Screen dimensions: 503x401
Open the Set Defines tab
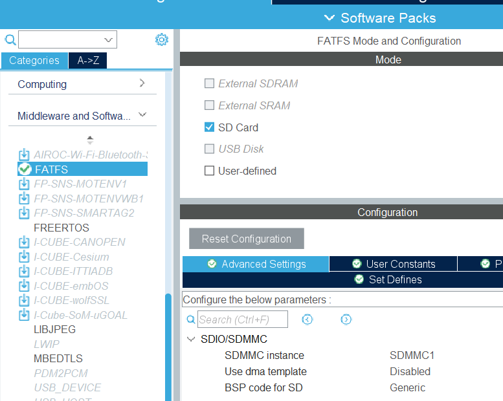[388, 279]
